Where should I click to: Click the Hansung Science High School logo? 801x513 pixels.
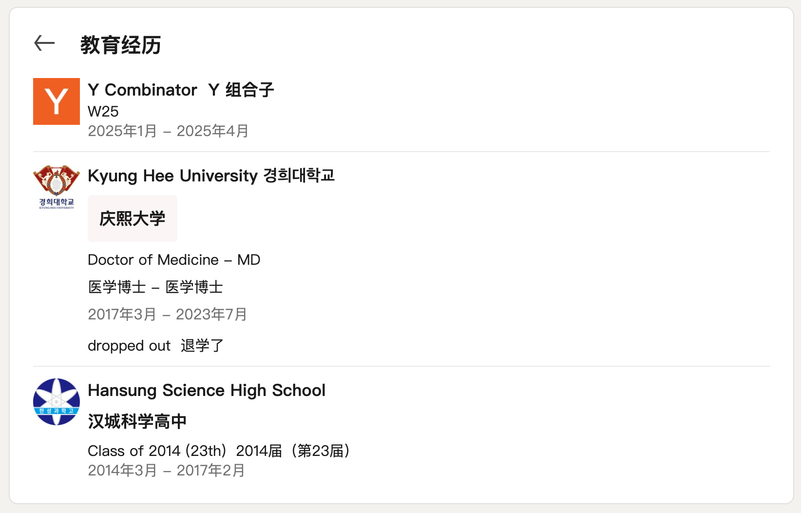click(57, 402)
